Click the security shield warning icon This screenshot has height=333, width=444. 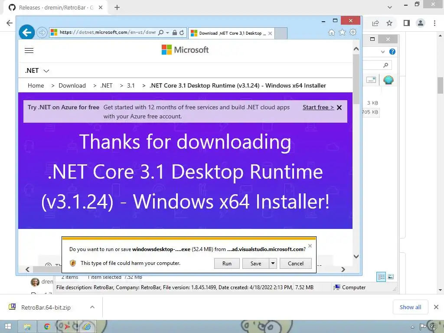tap(73, 263)
